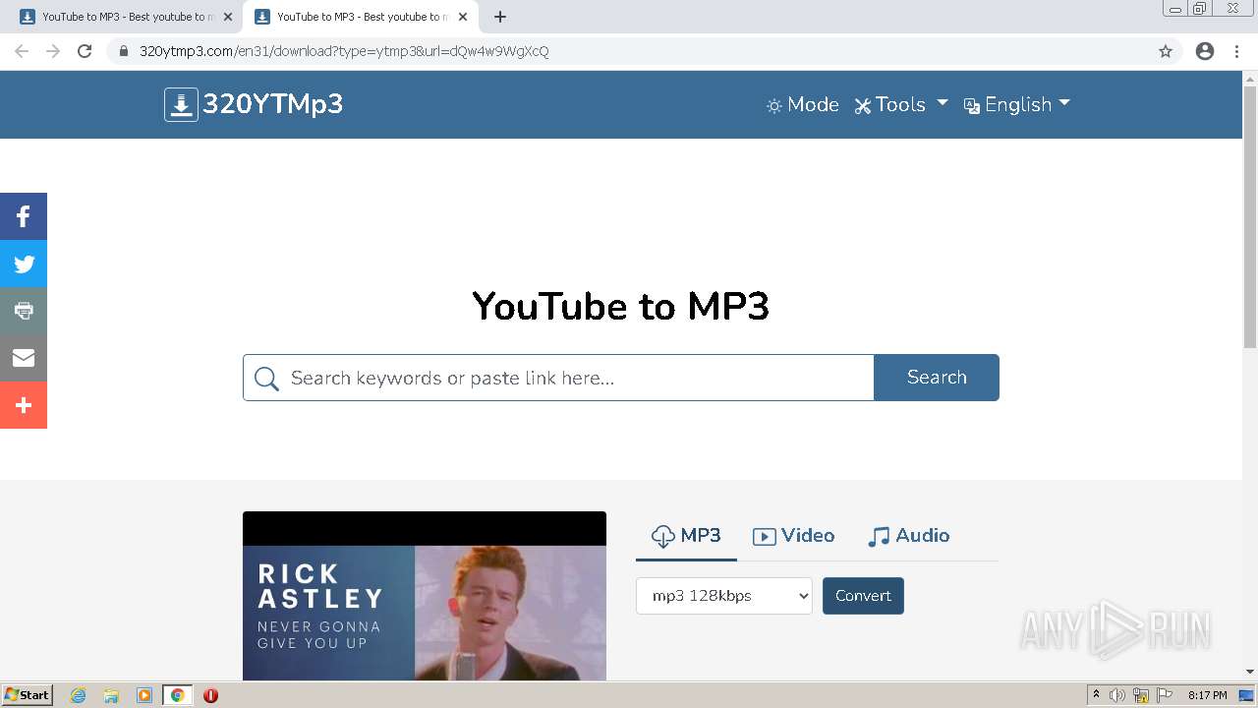Screen dimensions: 1258x708
Task: Click the volume speaker tray icon
Action: click(x=1117, y=695)
